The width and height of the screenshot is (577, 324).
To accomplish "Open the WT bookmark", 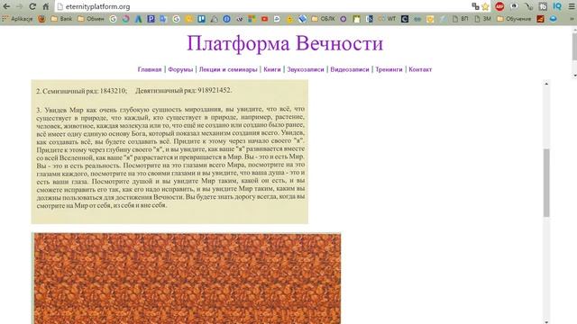I will (x=387, y=19).
